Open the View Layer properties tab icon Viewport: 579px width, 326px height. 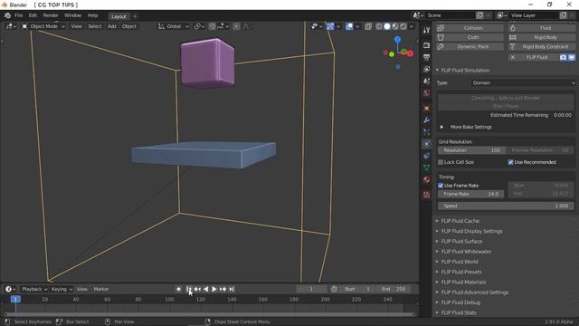click(426, 69)
